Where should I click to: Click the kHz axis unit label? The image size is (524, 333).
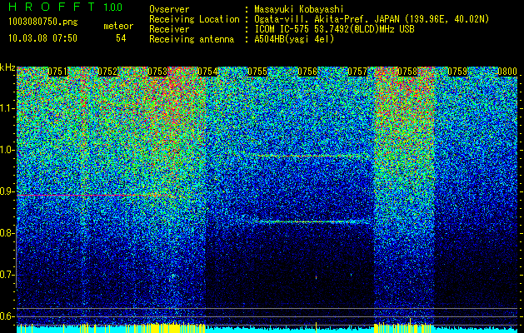pos(7,67)
